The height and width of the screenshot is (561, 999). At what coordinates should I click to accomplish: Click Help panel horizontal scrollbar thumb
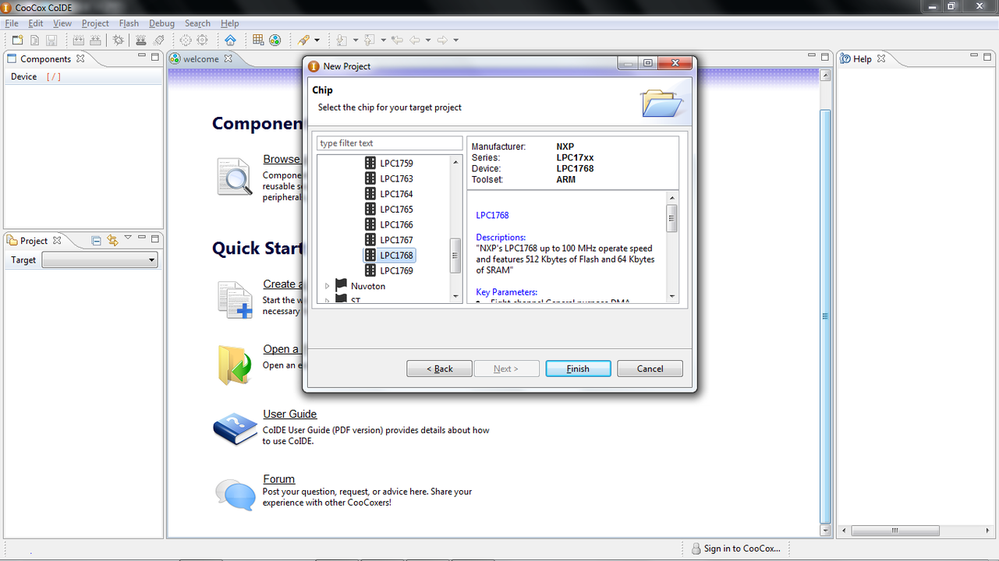(x=894, y=531)
